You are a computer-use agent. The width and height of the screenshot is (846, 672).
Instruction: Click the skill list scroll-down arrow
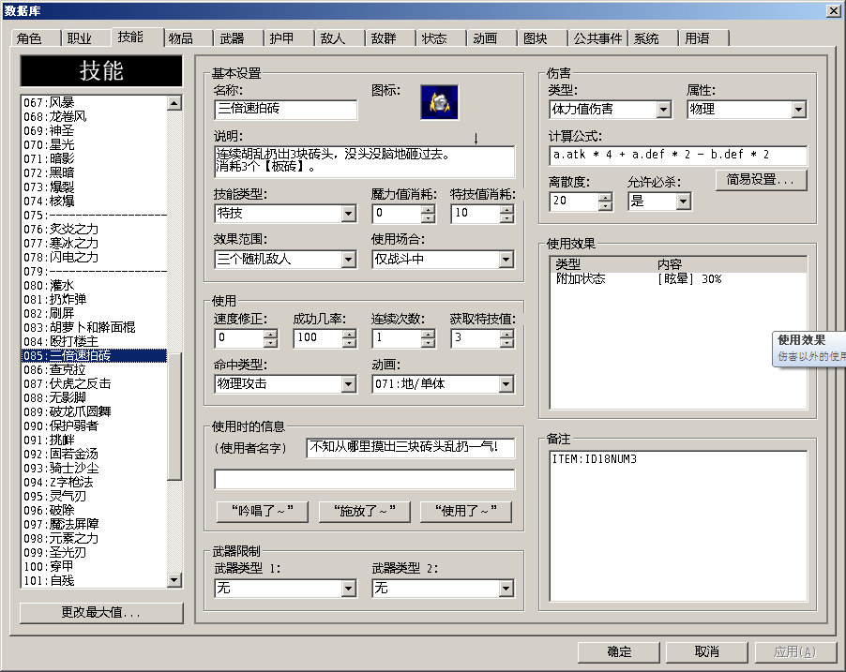pyautogui.click(x=174, y=580)
